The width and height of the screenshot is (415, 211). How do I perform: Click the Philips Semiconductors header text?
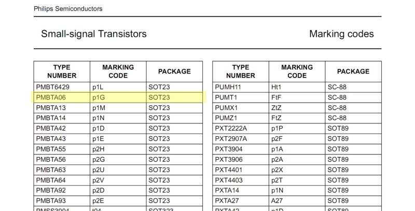[x=67, y=9]
